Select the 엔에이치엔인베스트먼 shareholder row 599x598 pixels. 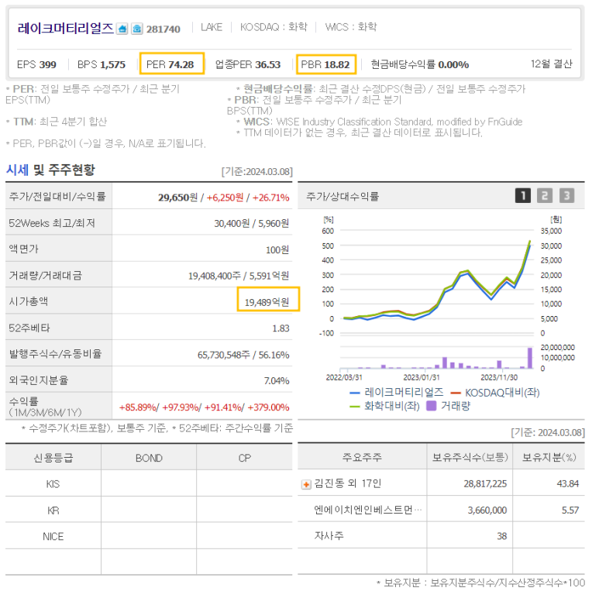tap(441, 510)
